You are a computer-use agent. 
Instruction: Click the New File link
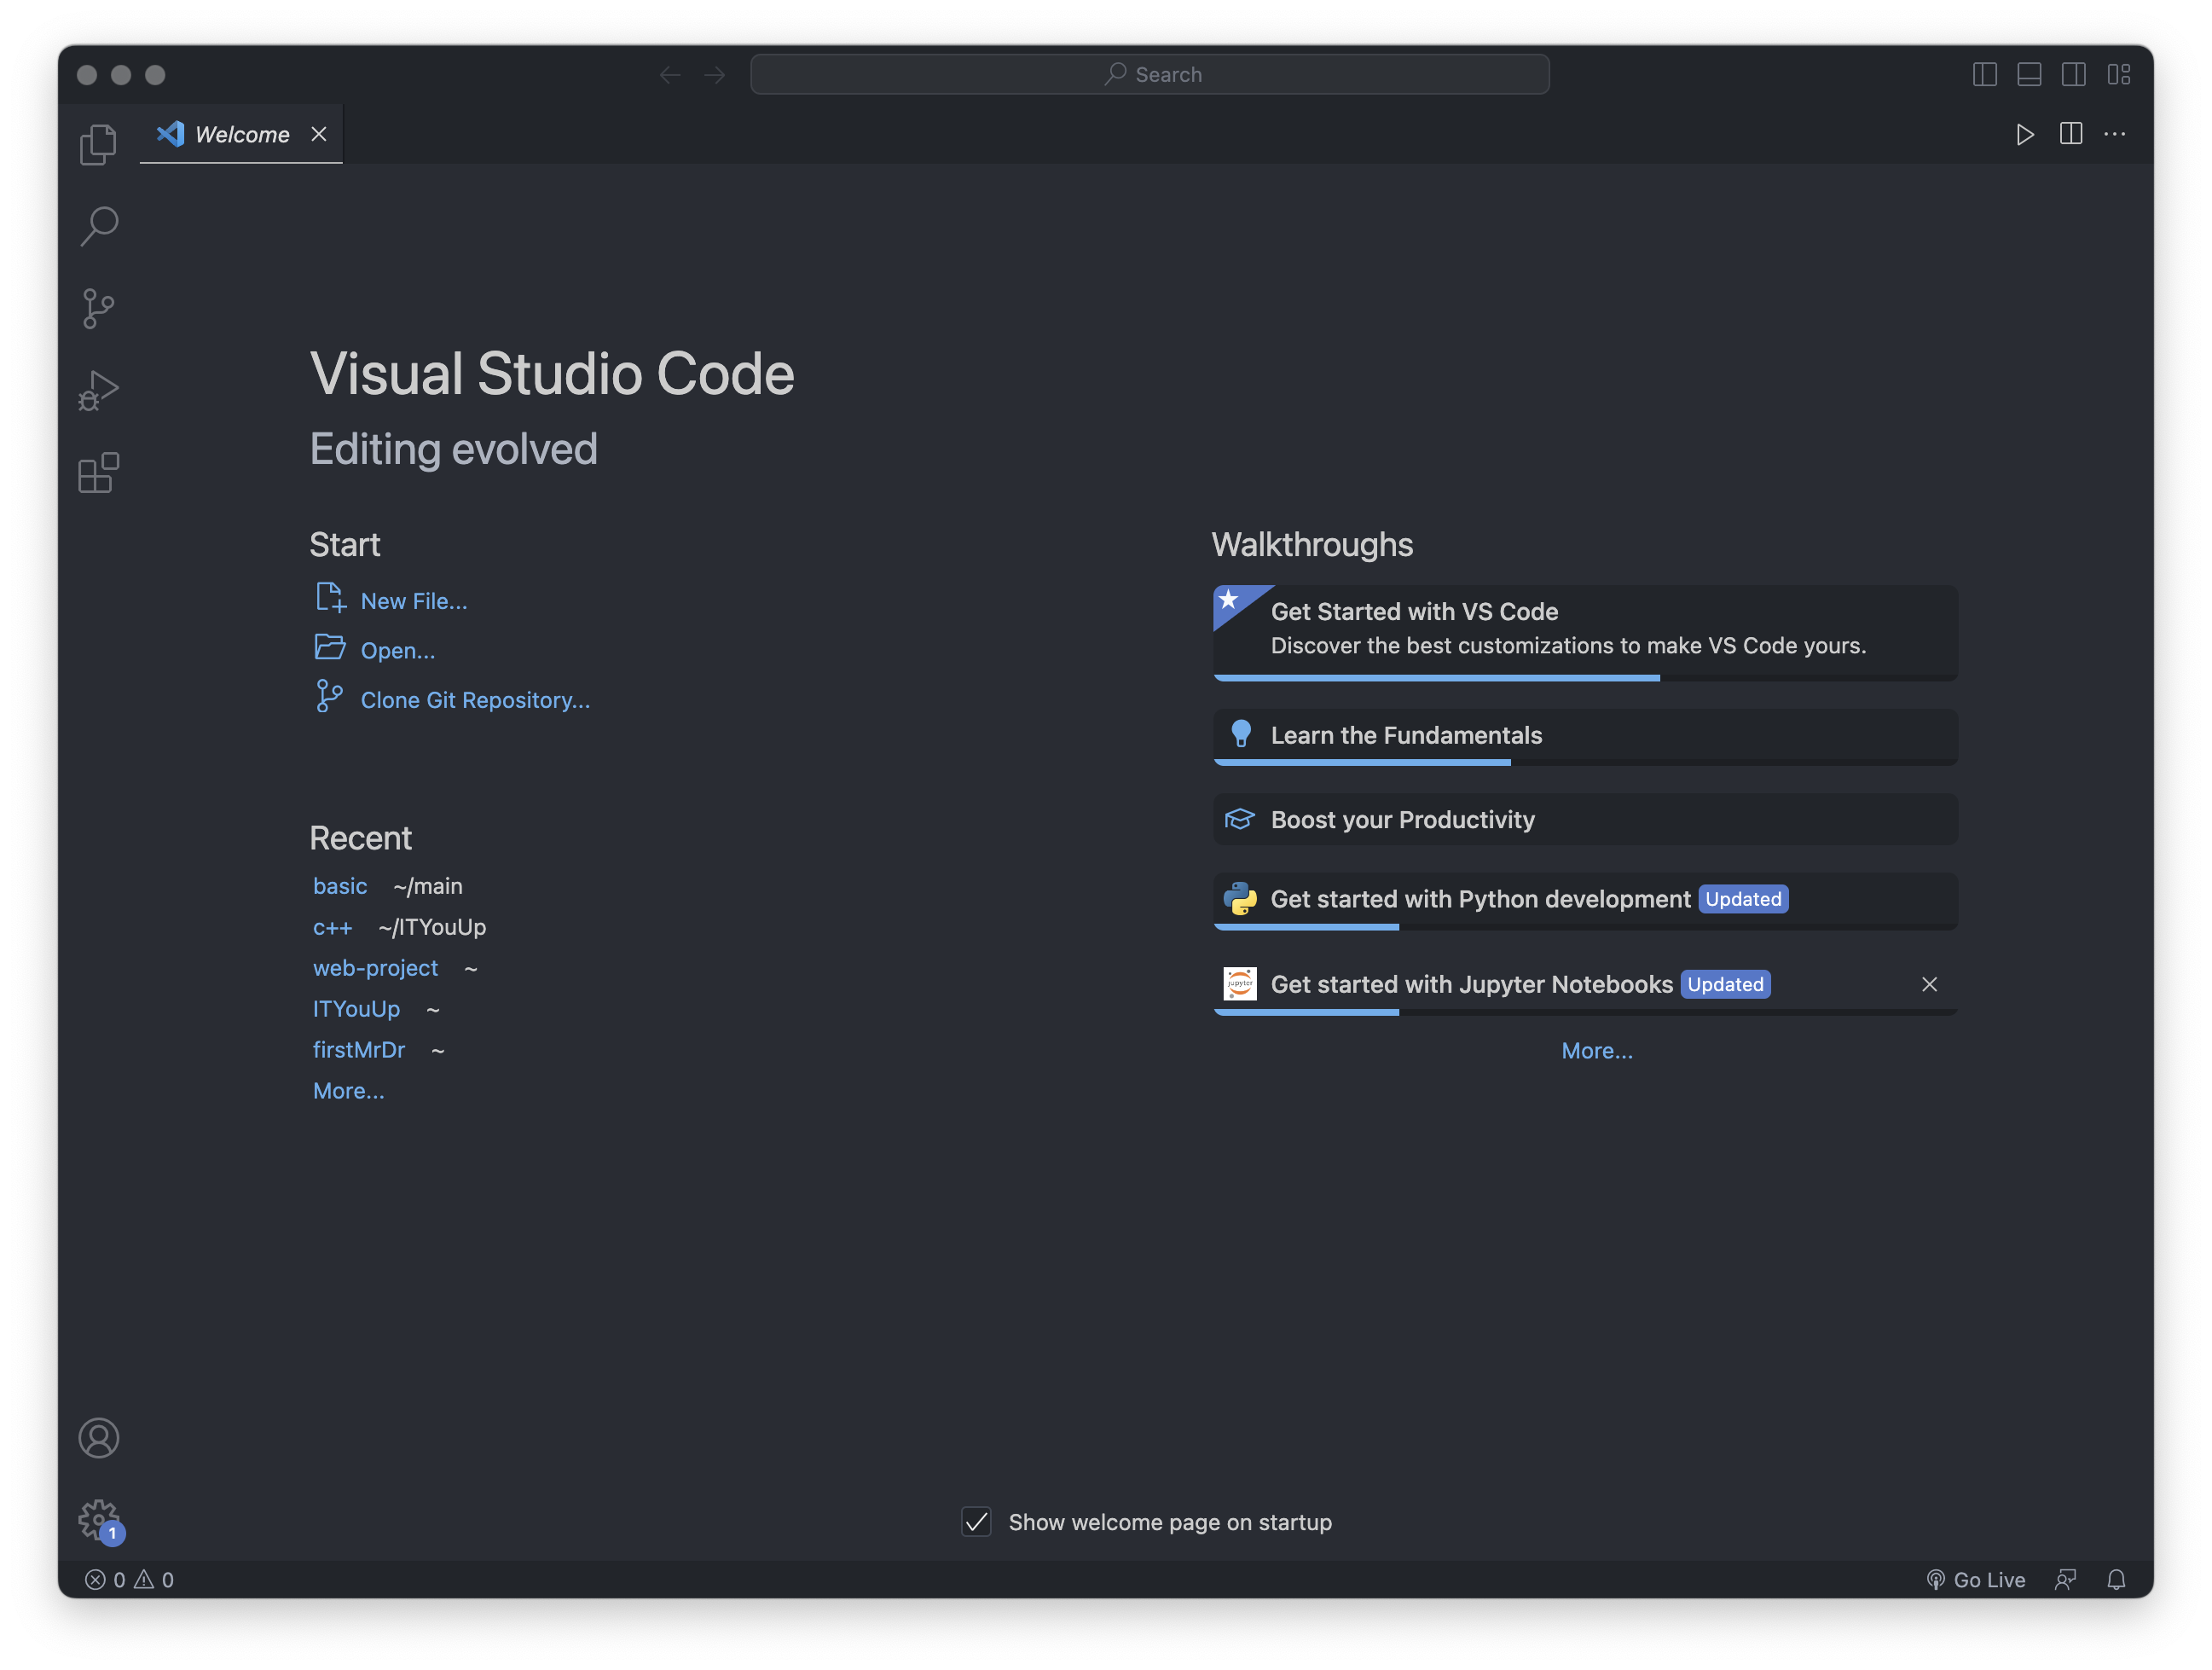(413, 601)
